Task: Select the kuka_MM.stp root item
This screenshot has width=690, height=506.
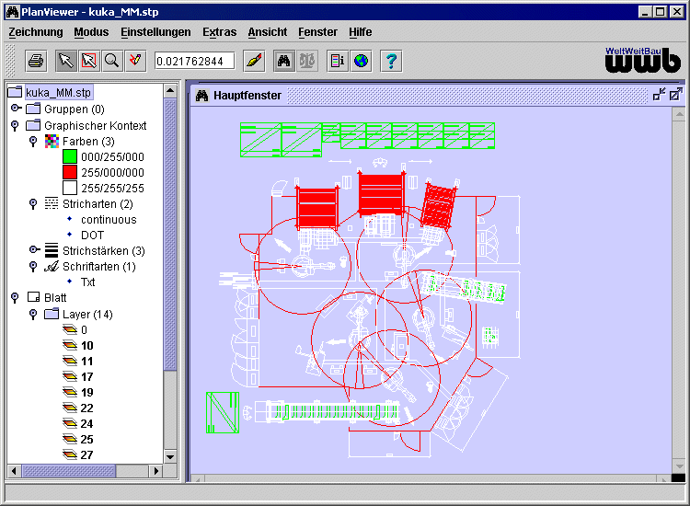Action: point(59,92)
